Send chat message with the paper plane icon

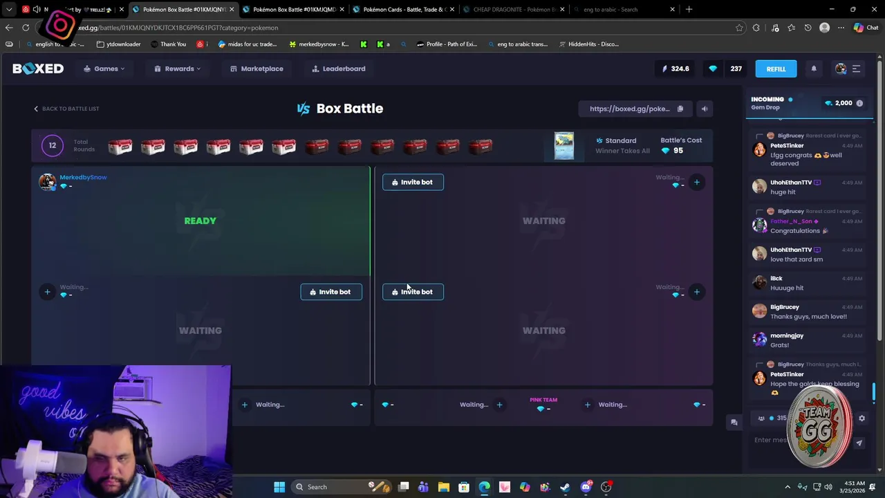click(x=859, y=443)
